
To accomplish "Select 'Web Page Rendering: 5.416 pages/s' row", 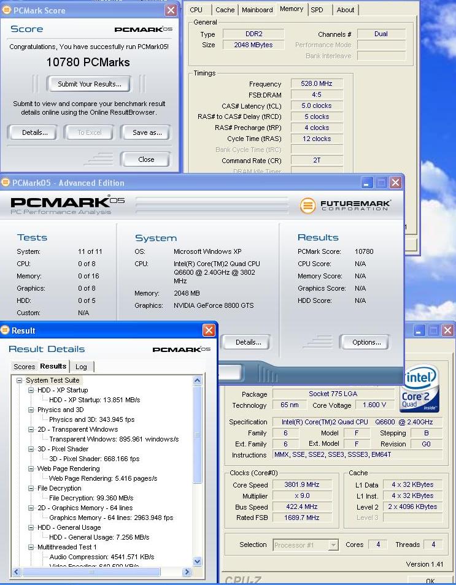I will coord(103,478).
